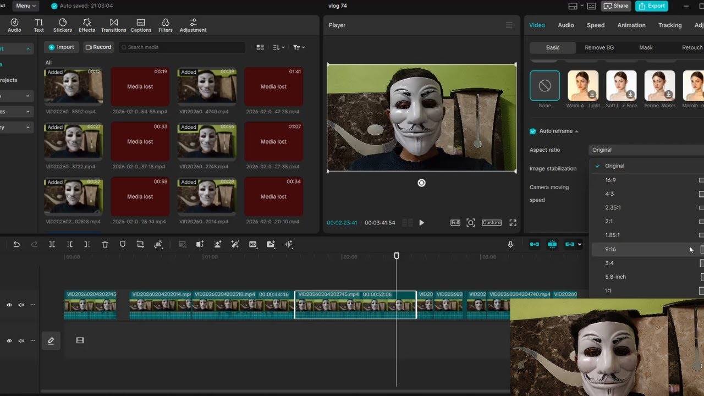
Task: Click the Import button
Action: (x=62, y=47)
